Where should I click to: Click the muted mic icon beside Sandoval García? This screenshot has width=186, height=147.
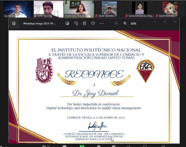127,16
